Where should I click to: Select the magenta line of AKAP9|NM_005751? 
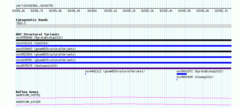click(x=124, y=98)
